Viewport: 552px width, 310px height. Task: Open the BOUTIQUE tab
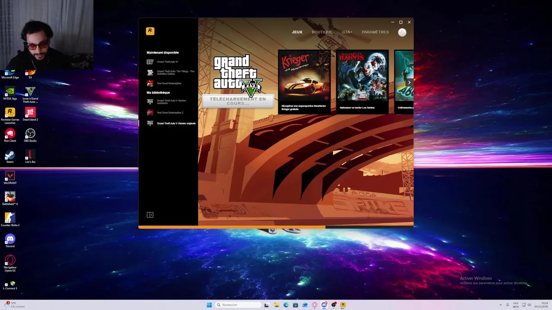322,32
